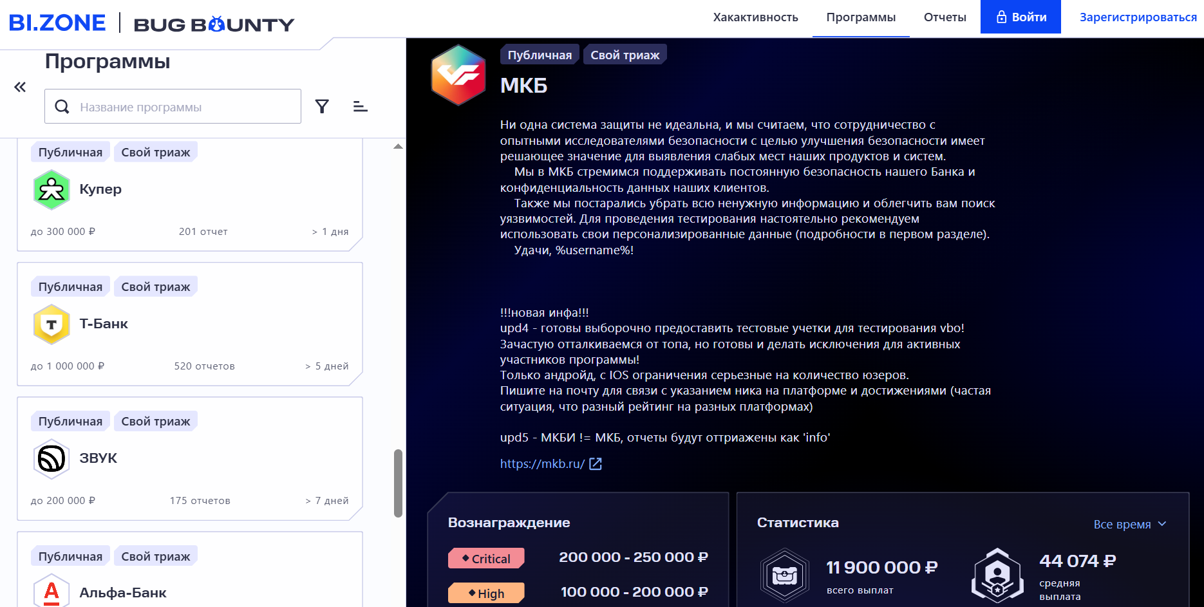This screenshot has height=607, width=1204.
Task: Click the lock icon in Войти button
Action: click(x=1001, y=17)
